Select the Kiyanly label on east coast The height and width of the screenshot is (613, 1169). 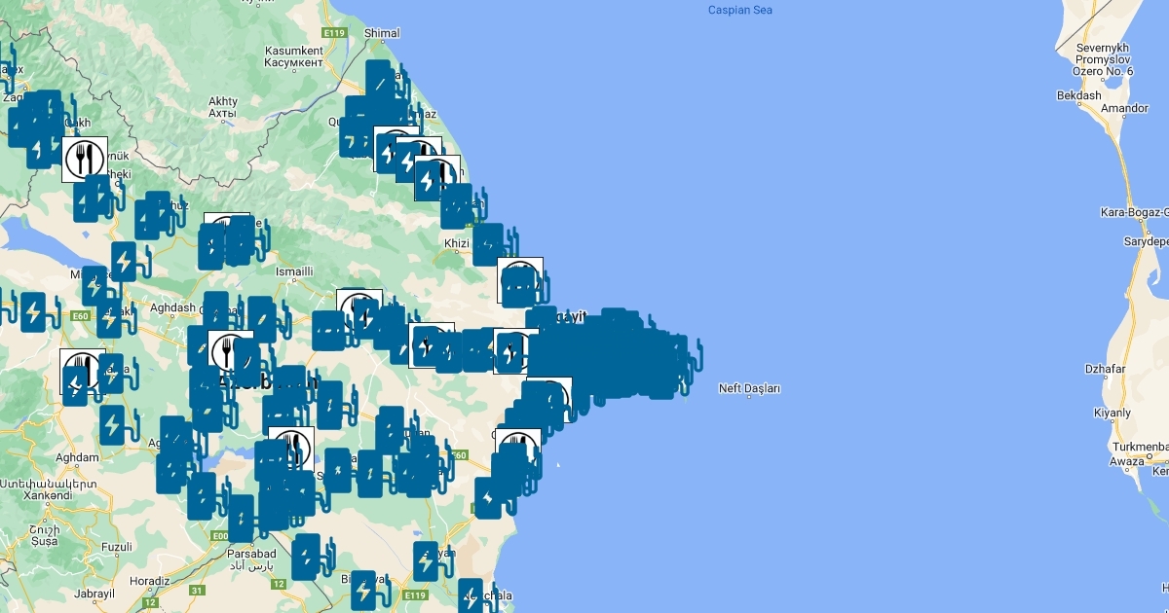coord(1112,414)
